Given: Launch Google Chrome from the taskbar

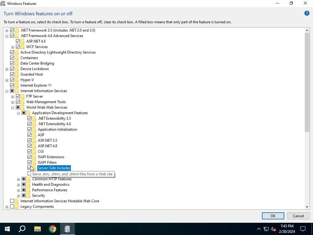Looking at the screenshot, I should pos(53,229).
